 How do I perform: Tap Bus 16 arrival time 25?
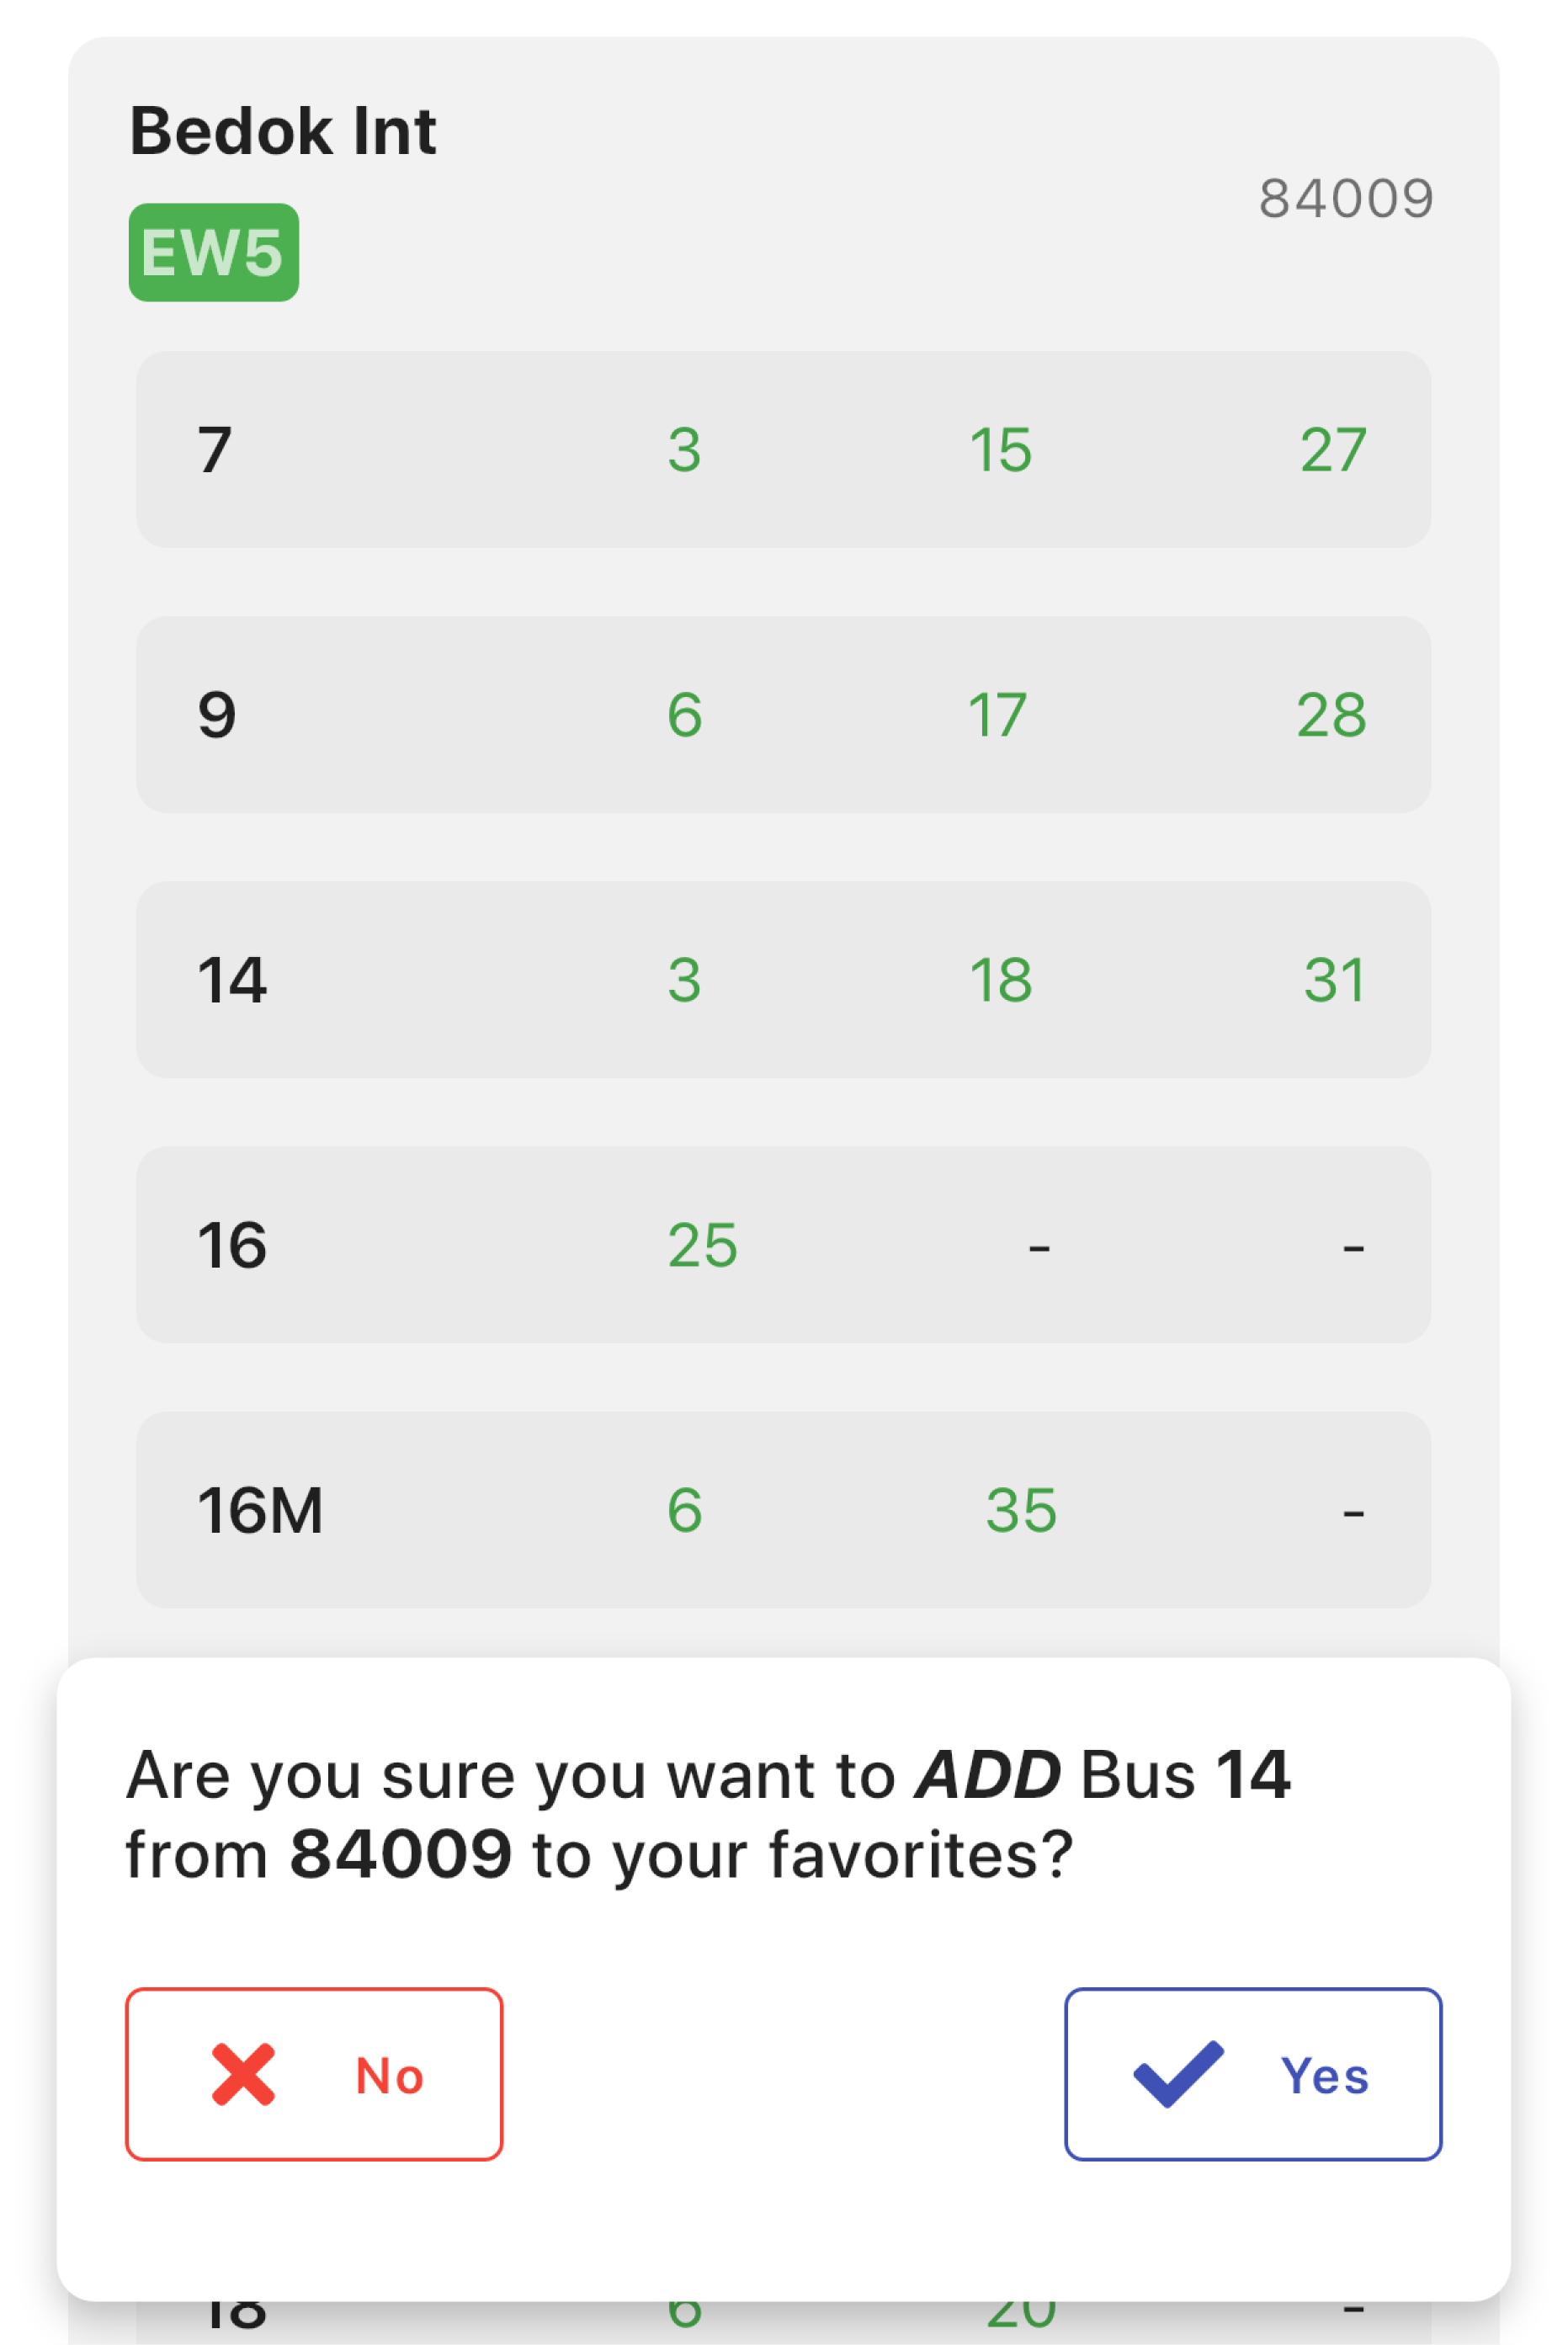tap(702, 1245)
